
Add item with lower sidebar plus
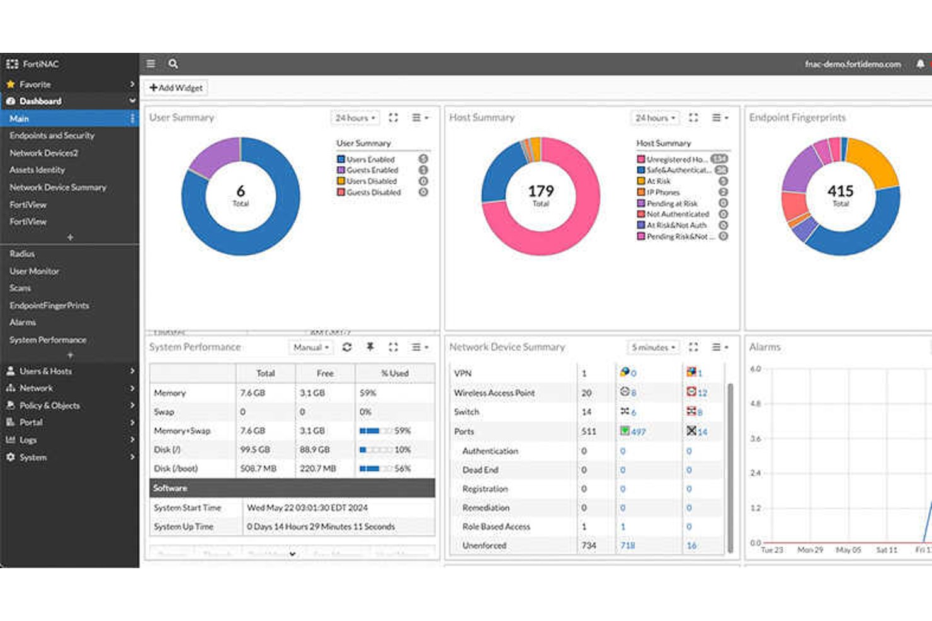[x=70, y=355]
